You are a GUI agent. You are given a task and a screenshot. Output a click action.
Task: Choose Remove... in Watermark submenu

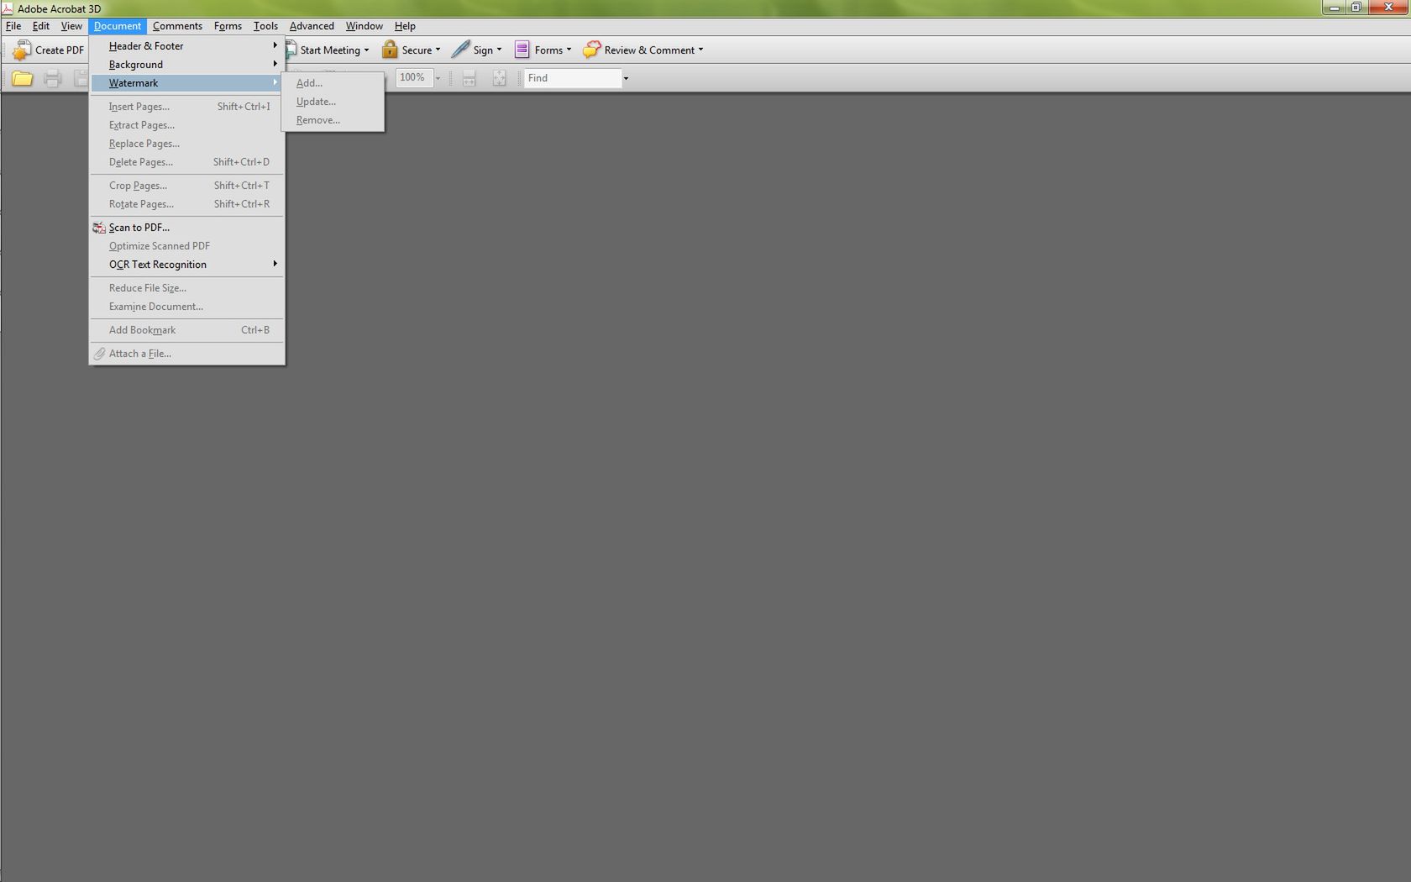[x=333, y=120]
